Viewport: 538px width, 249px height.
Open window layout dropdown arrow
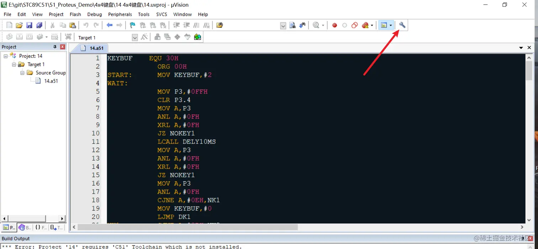click(390, 25)
